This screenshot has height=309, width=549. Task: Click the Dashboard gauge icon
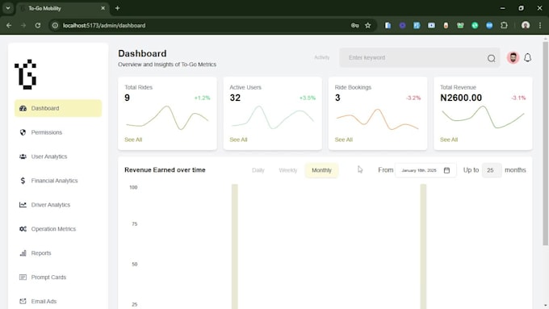pyautogui.click(x=23, y=108)
